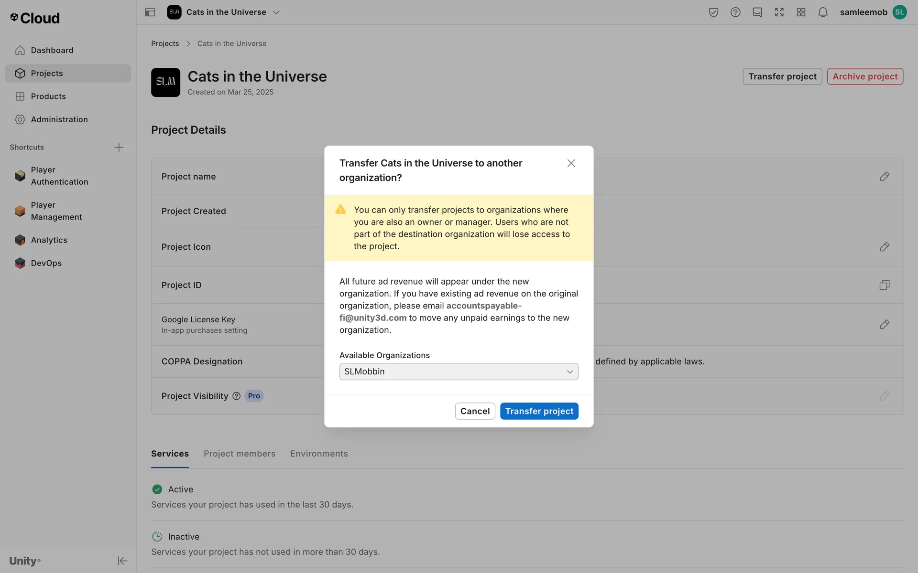The image size is (918, 573).
Task: Expand Cats in the Universe project switcher
Action: pyautogui.click(x=276, y=12)
